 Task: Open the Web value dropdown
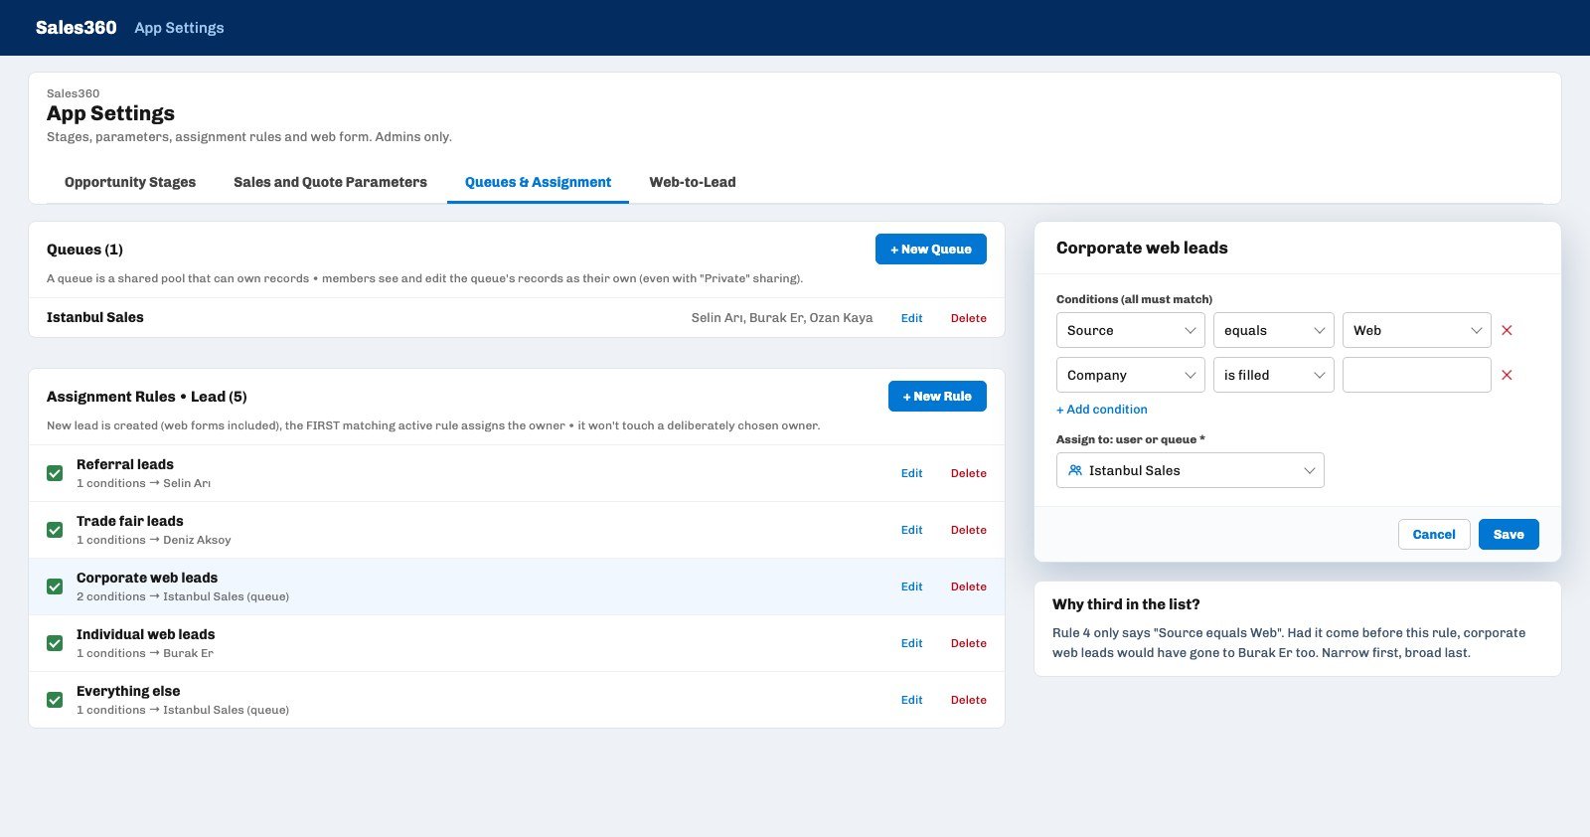1416,330
